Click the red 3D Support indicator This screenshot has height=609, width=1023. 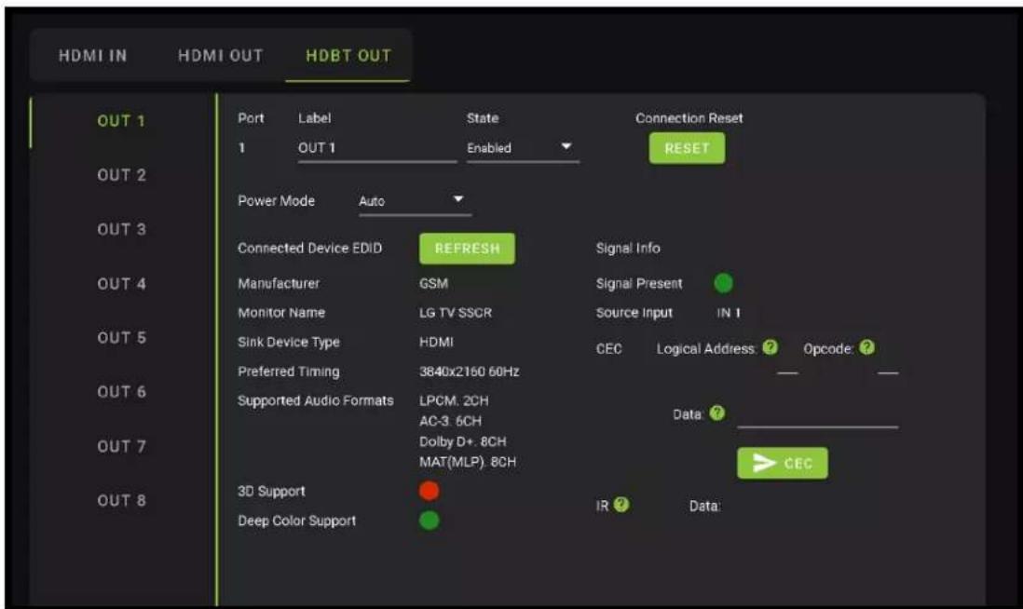tap(429, 491)
